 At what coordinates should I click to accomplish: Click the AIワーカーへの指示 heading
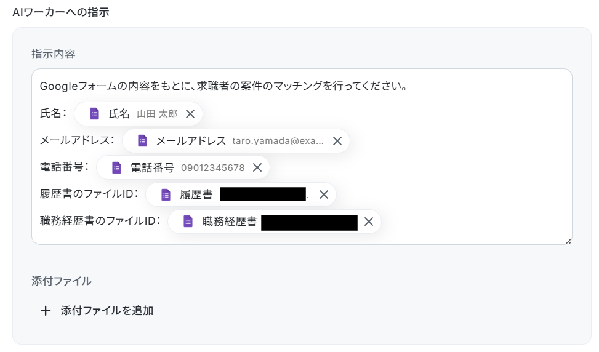tap(61, 12)
